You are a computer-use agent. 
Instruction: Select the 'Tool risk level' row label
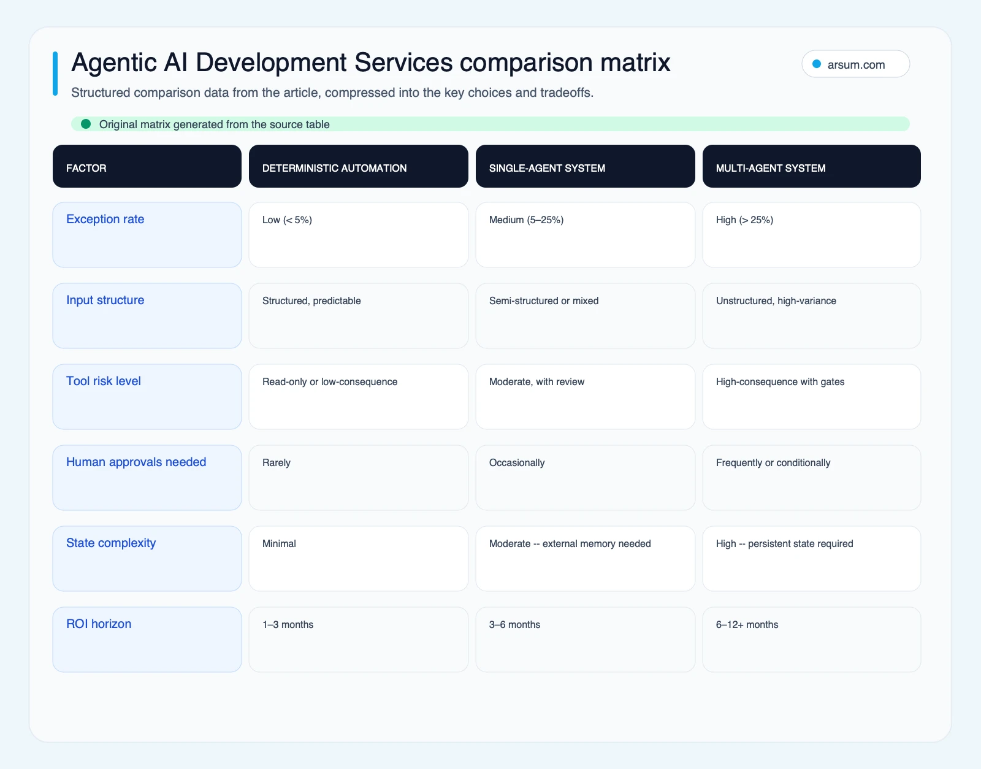pos(147,397)
